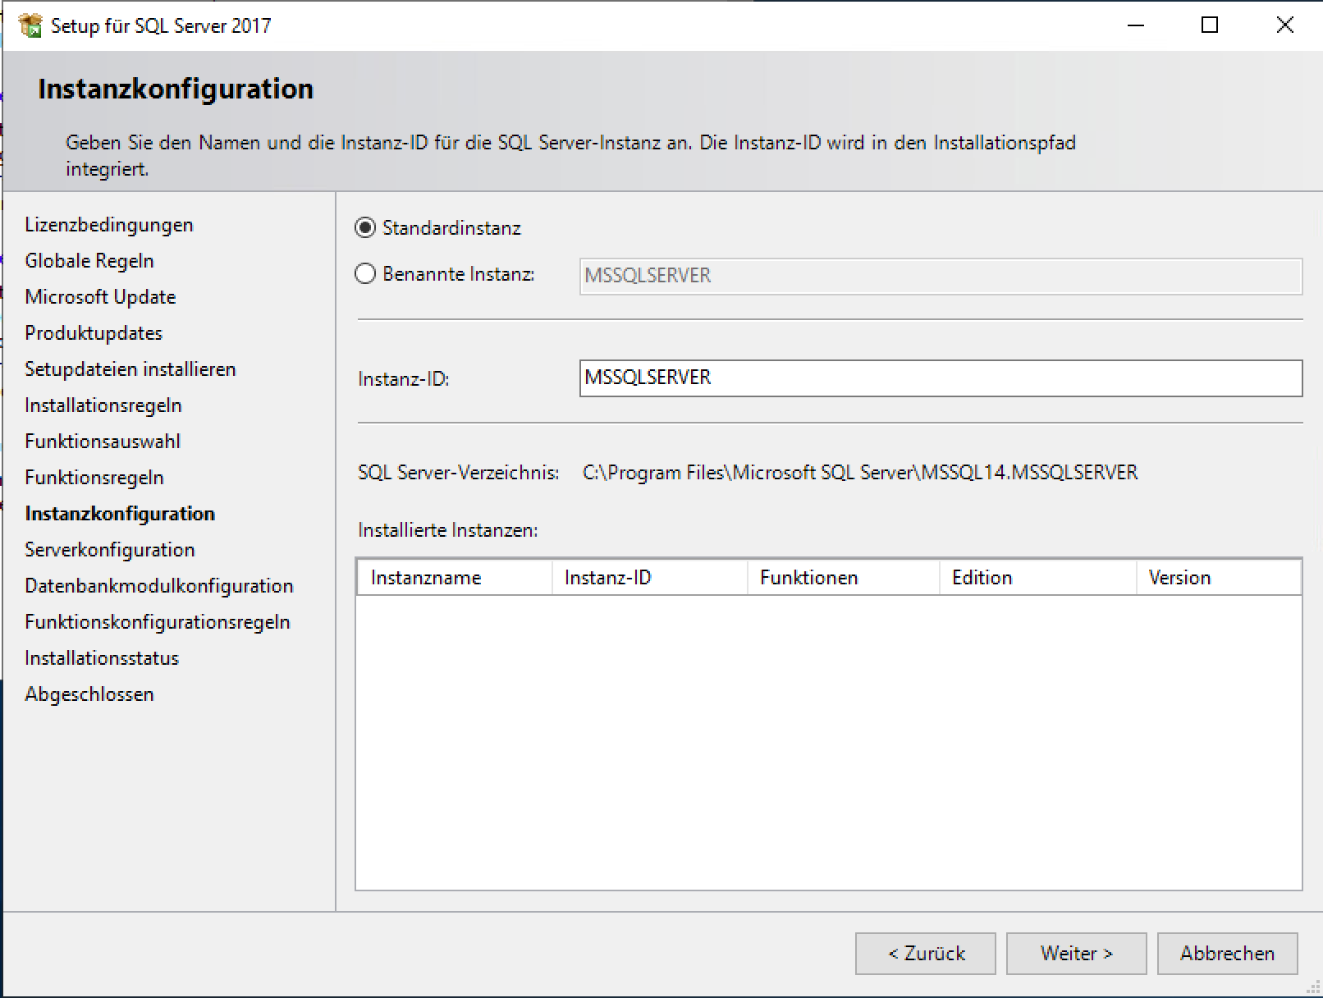Select Serverkonfiguration in the step list
Screen dimensions: 1323x998
pos(110,550)
